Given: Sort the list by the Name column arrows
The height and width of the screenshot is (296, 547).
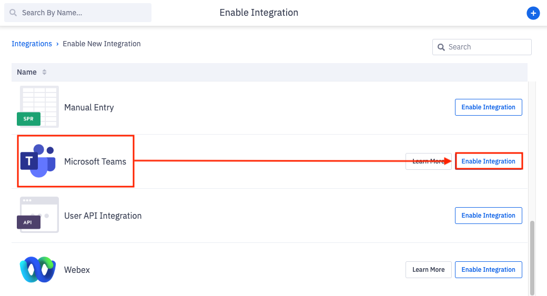Looking at the screenshot, I should click(44, 72).
